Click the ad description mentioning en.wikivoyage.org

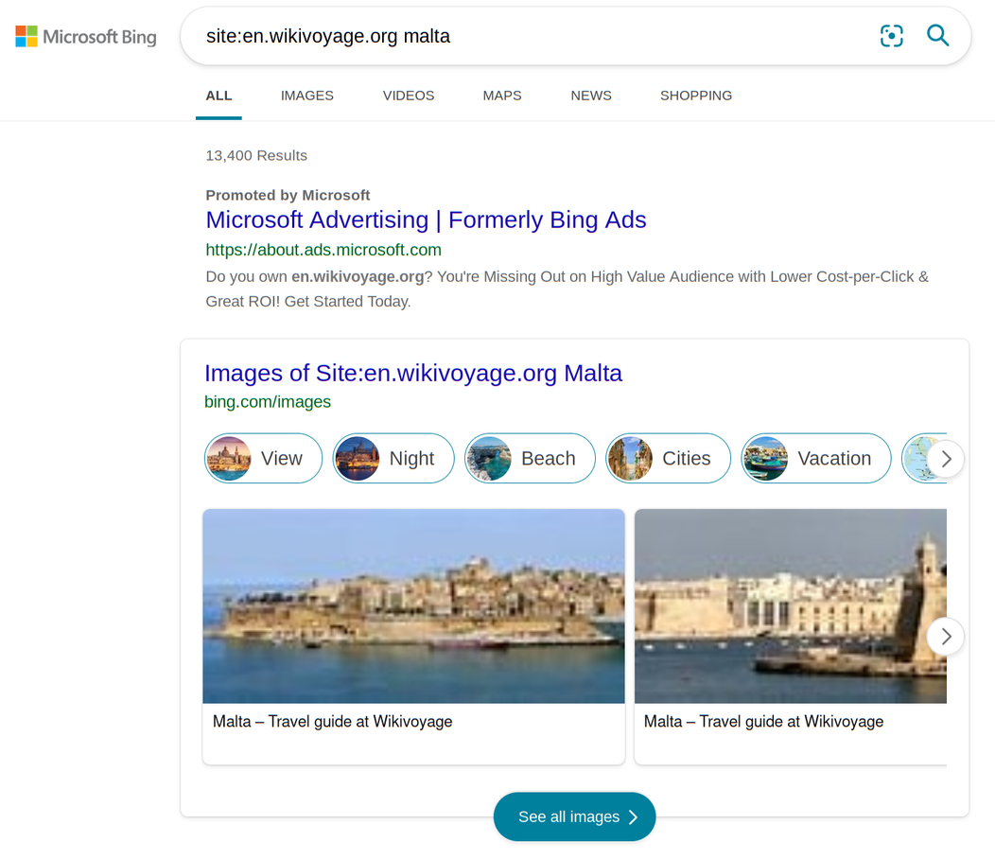coord(567,289)
